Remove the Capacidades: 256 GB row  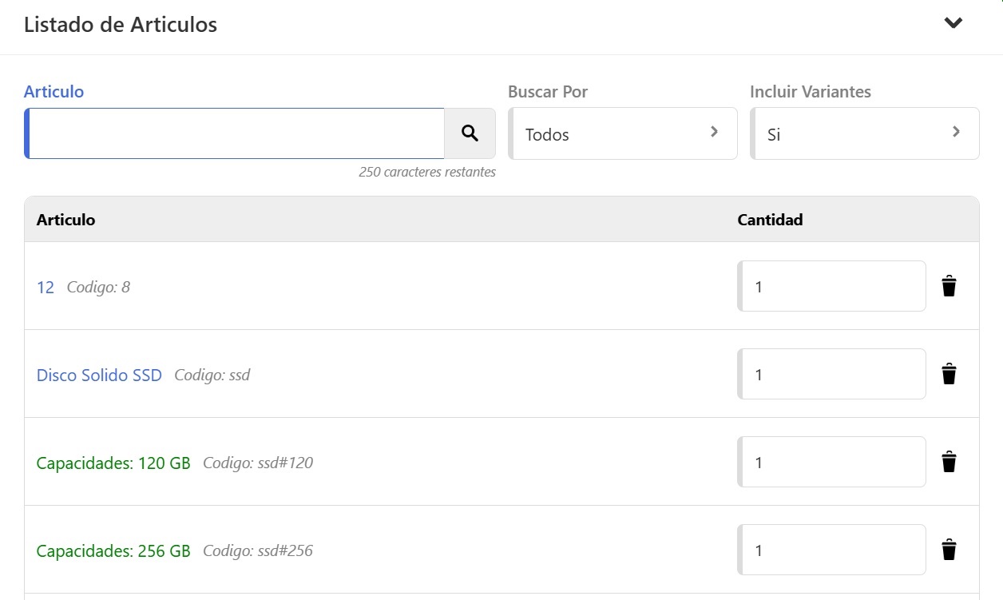click(x=949, y=550)
